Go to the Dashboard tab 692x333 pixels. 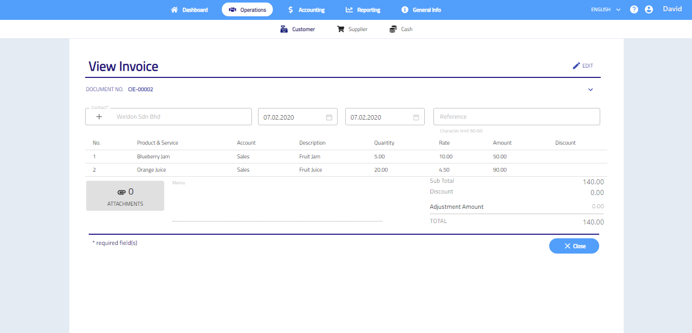point(189,10)
